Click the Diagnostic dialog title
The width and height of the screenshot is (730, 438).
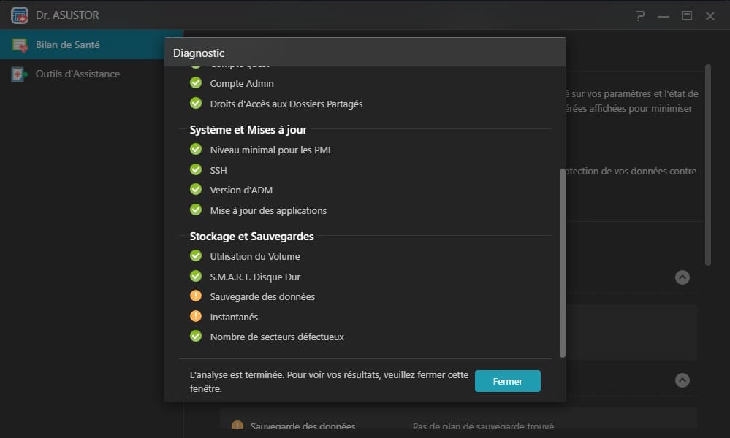pyautogui.click(x=198, y=53)
